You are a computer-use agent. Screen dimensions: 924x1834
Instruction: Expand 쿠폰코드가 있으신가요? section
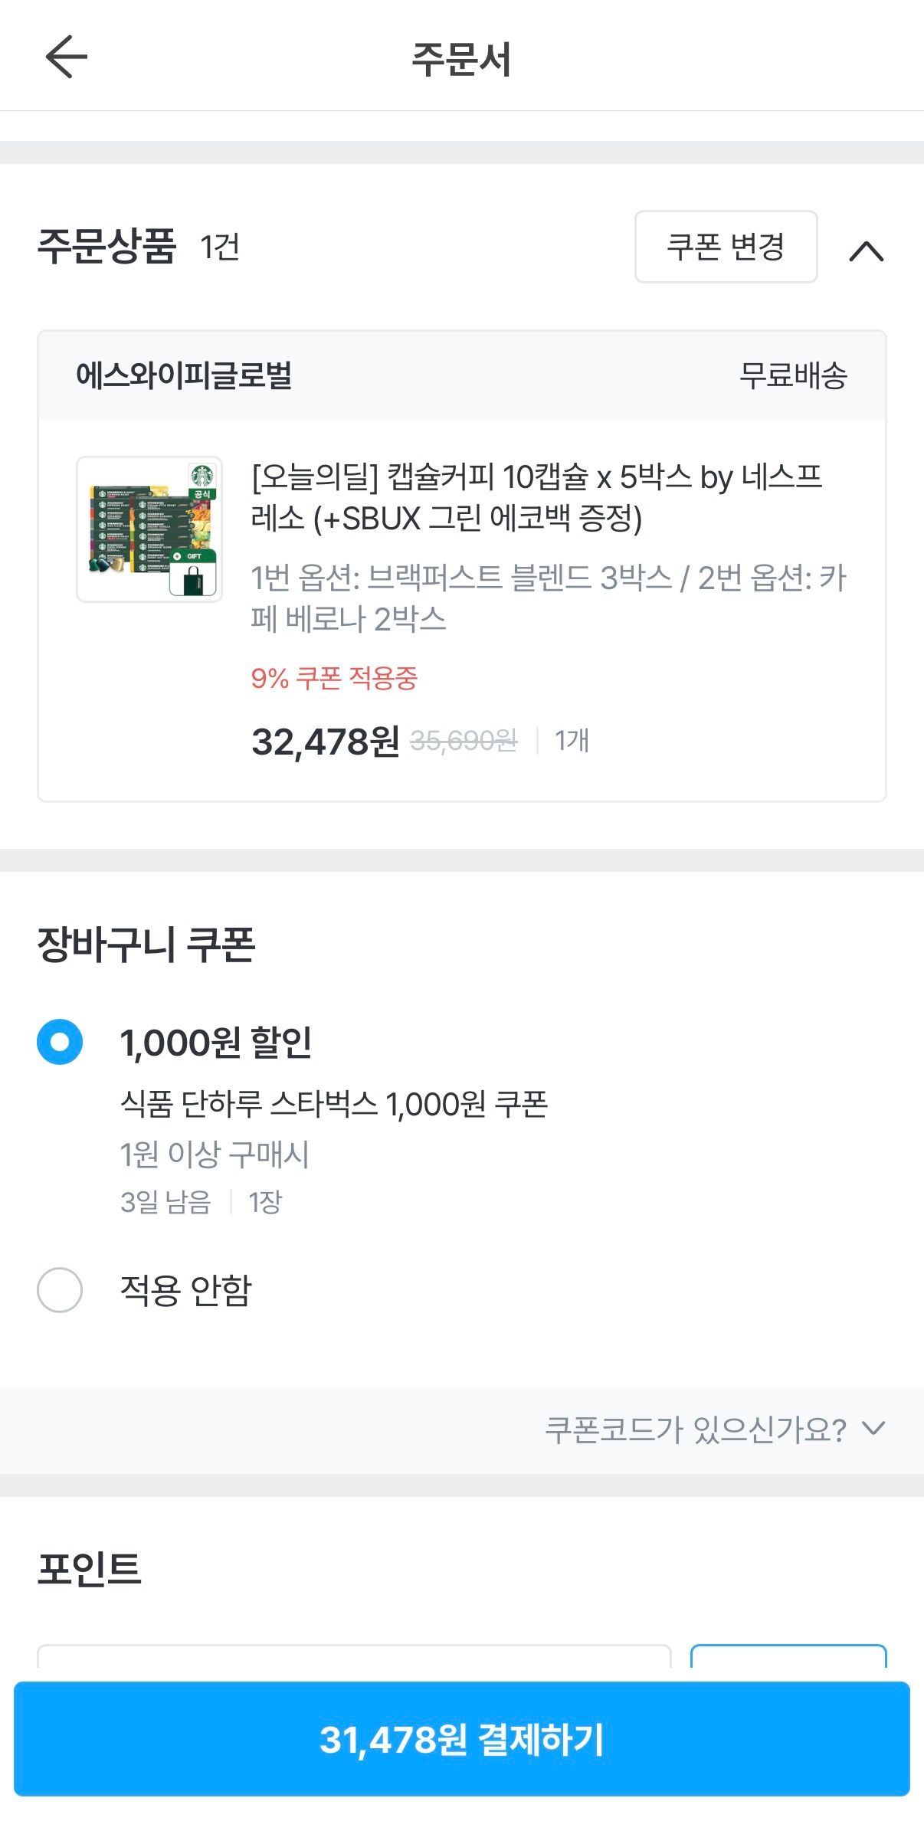(x=694, y=1430)
